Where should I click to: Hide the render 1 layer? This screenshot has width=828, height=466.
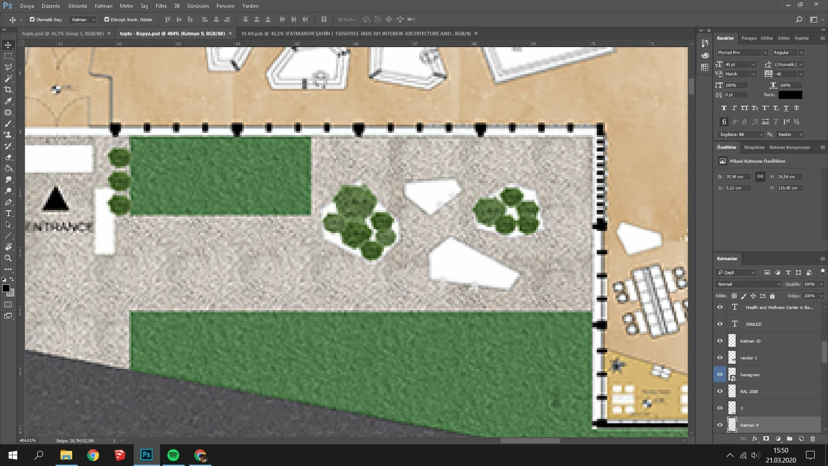(720, 358)
